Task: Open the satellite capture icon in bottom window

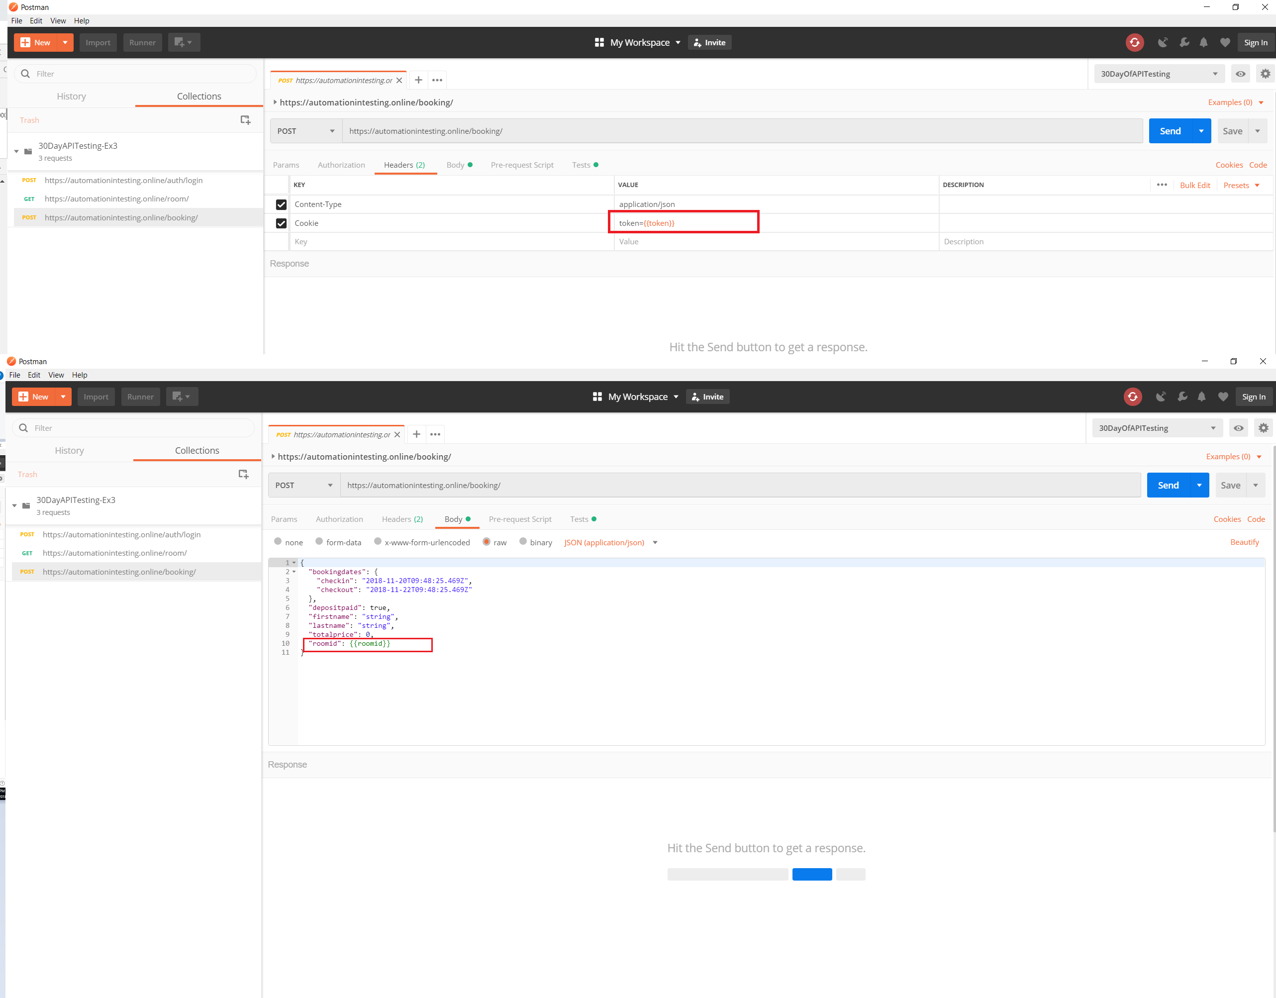Action: click(x=1161, y=397)
